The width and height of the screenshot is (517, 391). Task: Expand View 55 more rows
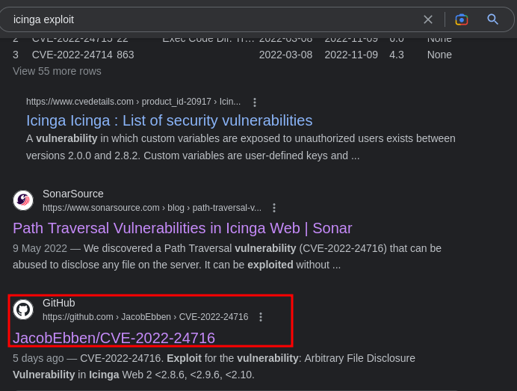pyautogui.click(x=57, y=71)
